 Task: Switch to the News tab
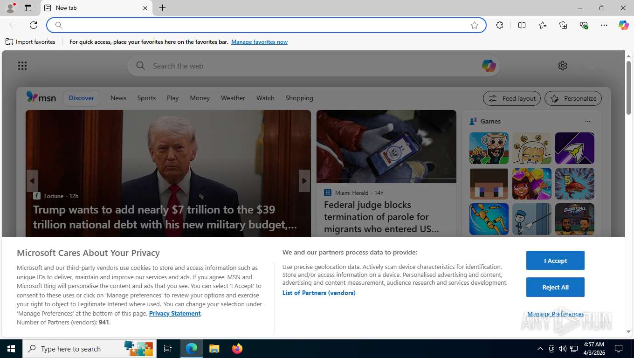[118, 98]
